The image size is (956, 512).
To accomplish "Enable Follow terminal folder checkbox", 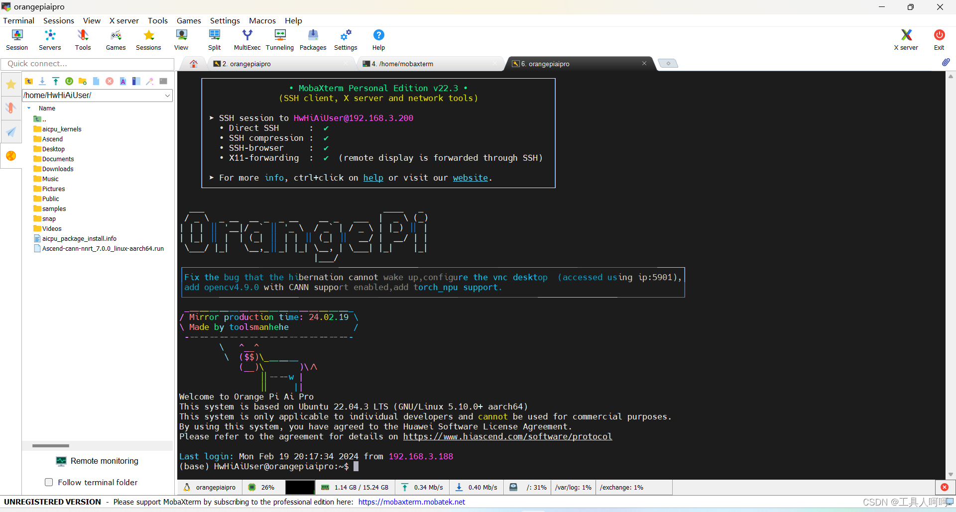I will [x=49, y=482].
